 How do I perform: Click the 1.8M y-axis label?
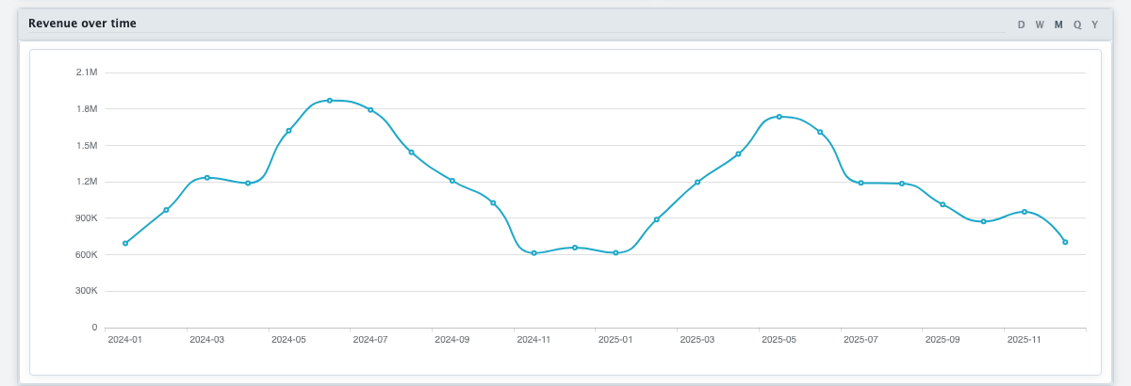[x=87, y=109]
